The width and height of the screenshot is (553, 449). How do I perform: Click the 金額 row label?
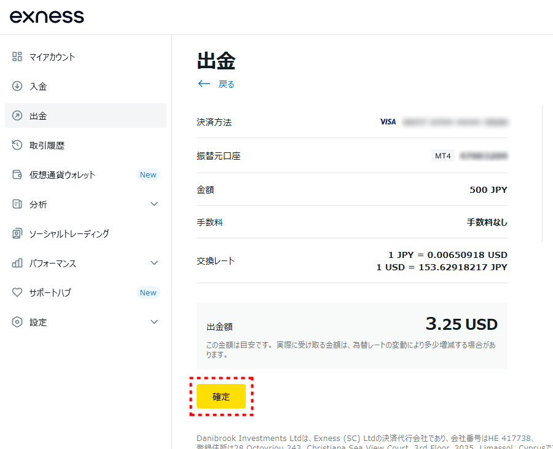tap(205, 190)
